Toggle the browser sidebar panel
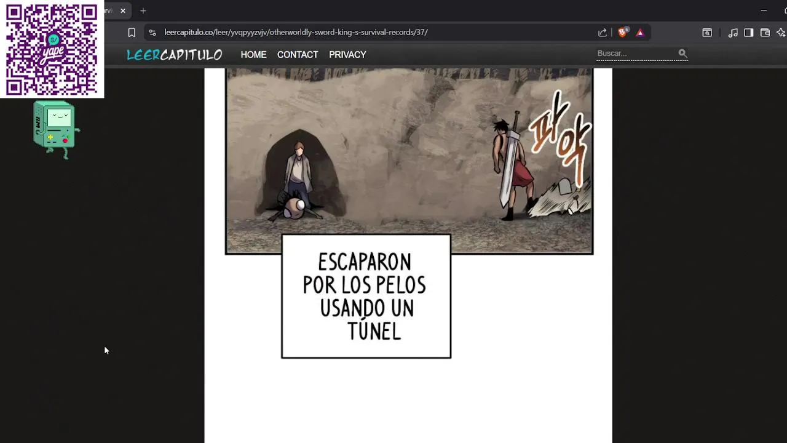 click(x=749, y=33)
